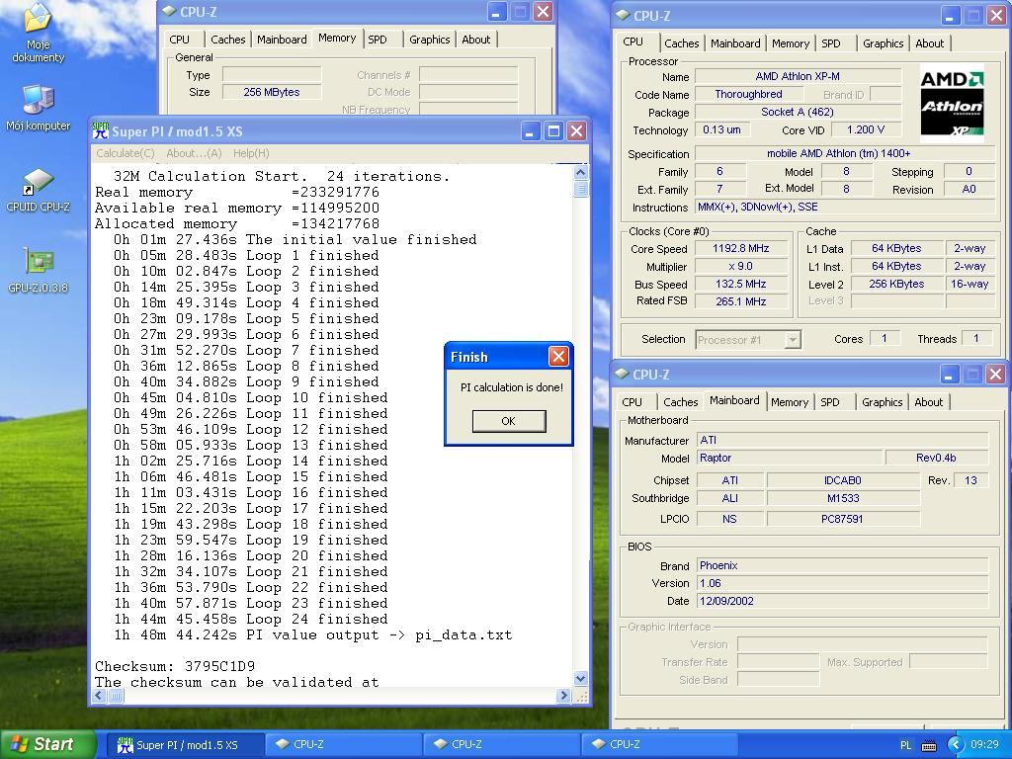
Task: Open CPU tab in Memory CPU-Z window
Action: pos(180,40)
